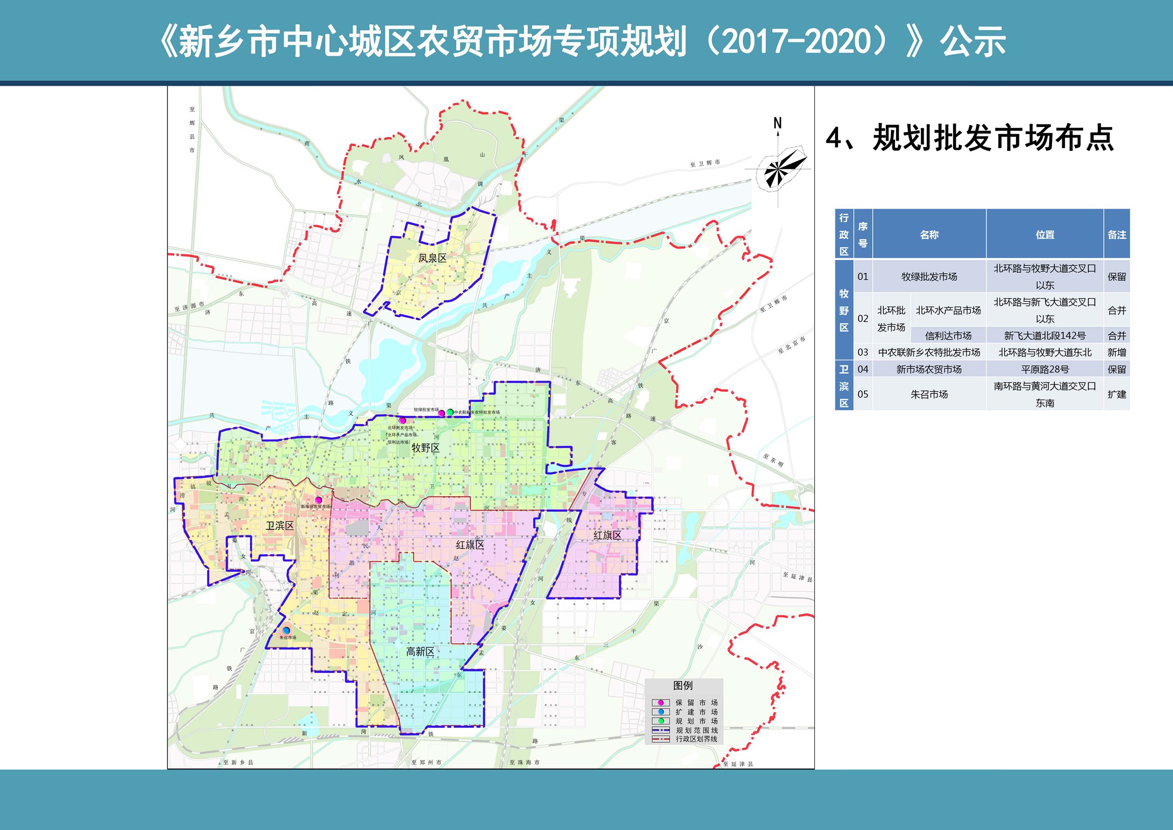Screen dimensions: 1173x830
Task: Click serial number 03 in the table
Action: click(x=863, y=352)
